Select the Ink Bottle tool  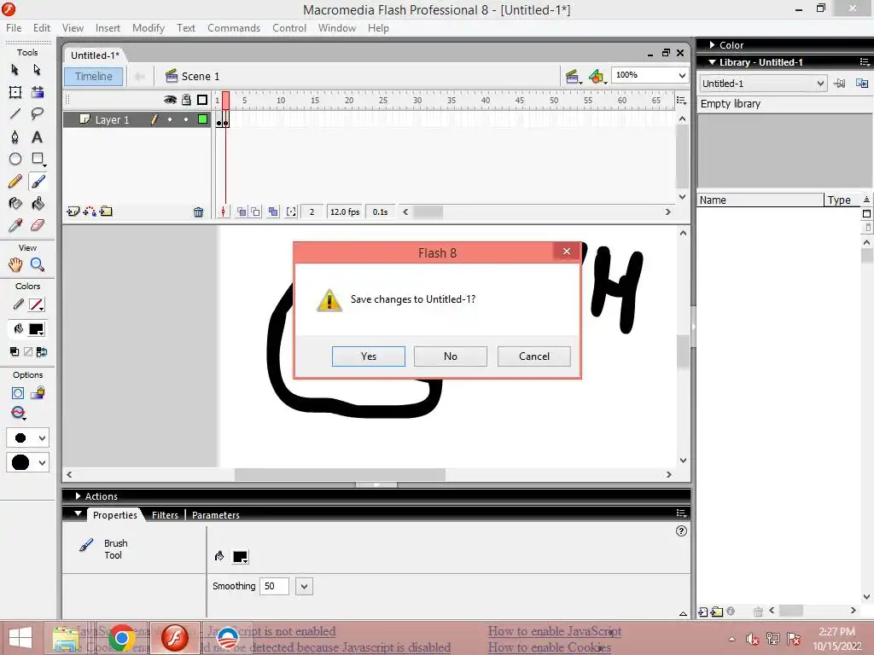[15, 204]
